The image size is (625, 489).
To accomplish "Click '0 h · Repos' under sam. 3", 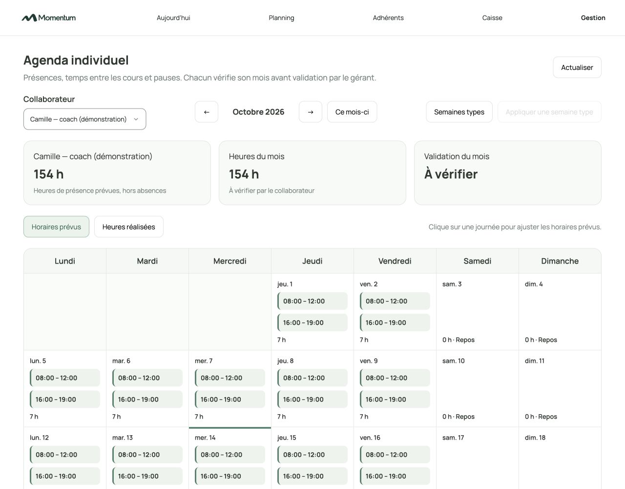I will (x=458, y=340).
